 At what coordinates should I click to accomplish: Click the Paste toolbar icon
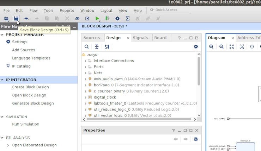point(57,18)
